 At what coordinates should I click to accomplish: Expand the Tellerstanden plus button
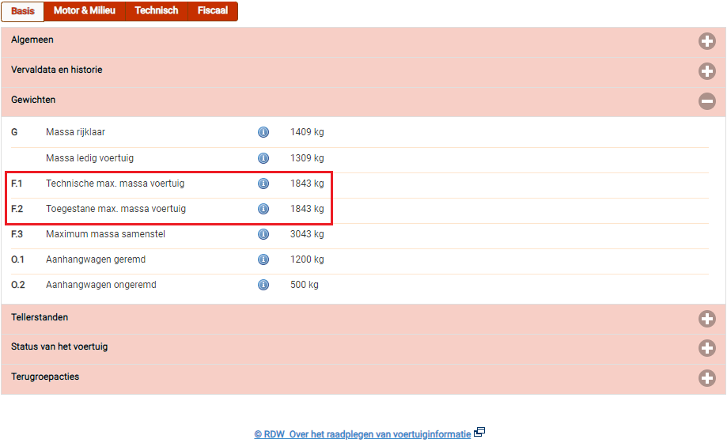pyautogui.click(x=706, y=319)
